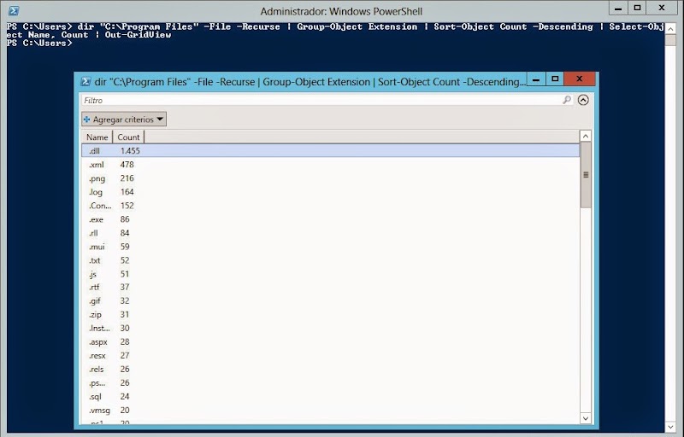Select the .resx row

330,356
